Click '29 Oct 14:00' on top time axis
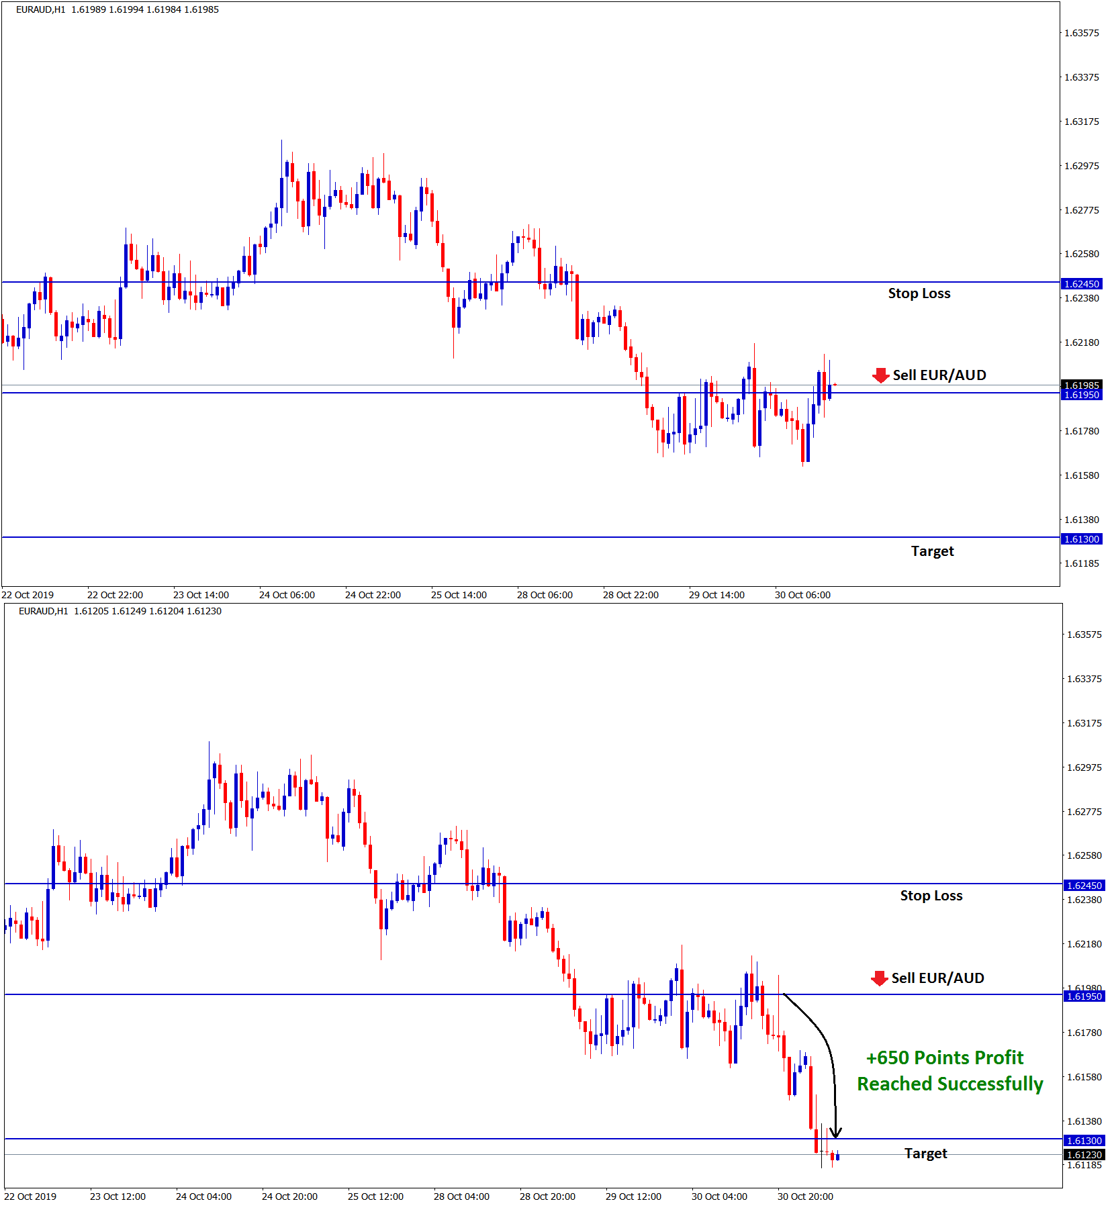The width and height of the screenshot is (1112, 1222). tap(716, 595)
